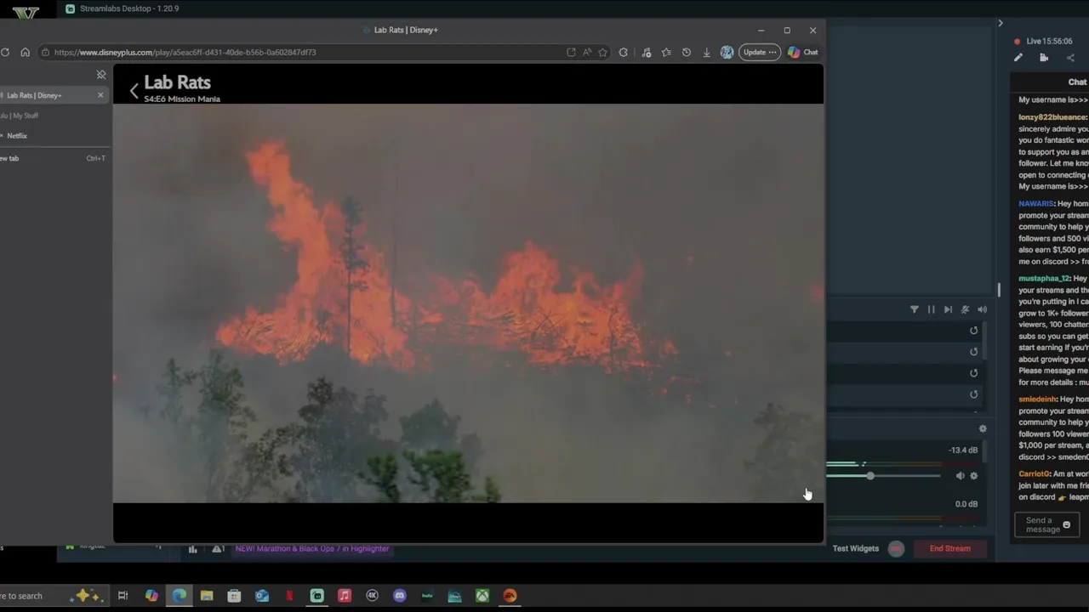The height and width of the screenshot is (612, 1089).
Task: Close the Lab Rats Disney+ tab
Action: (x=100, y=95)
